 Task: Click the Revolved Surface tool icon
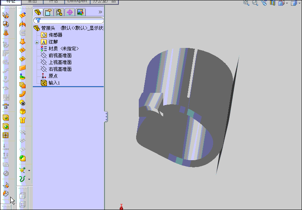coord(22,24)
